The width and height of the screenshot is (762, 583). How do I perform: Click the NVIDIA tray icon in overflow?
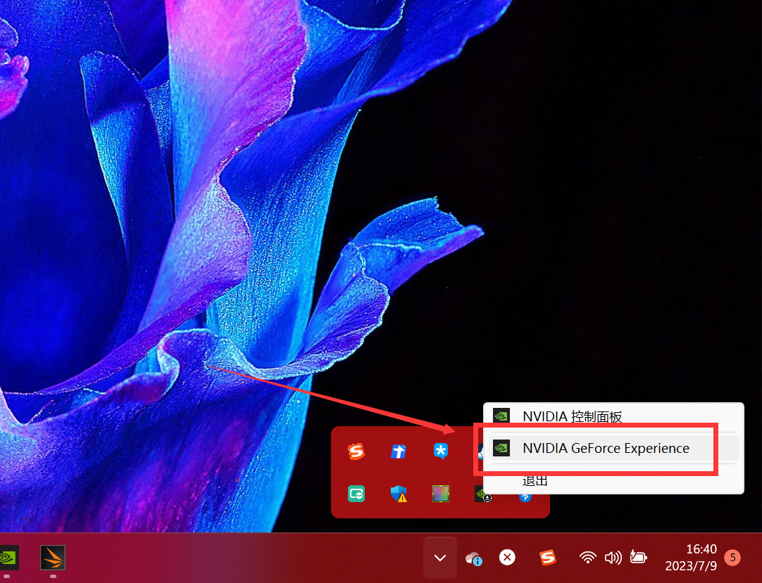click(x=482, y=494)
